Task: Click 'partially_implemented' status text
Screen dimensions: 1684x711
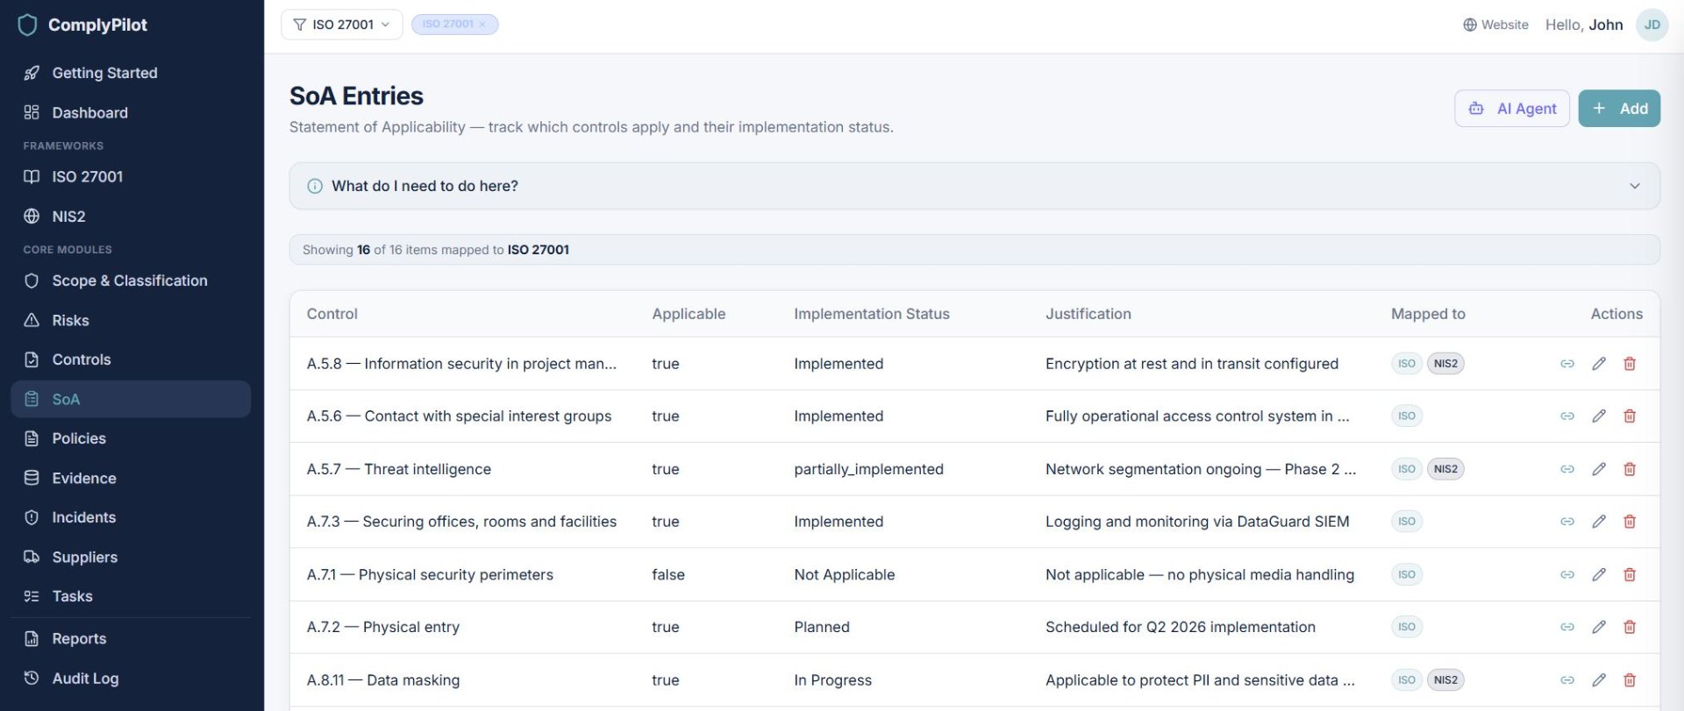Action: [868, 469]
